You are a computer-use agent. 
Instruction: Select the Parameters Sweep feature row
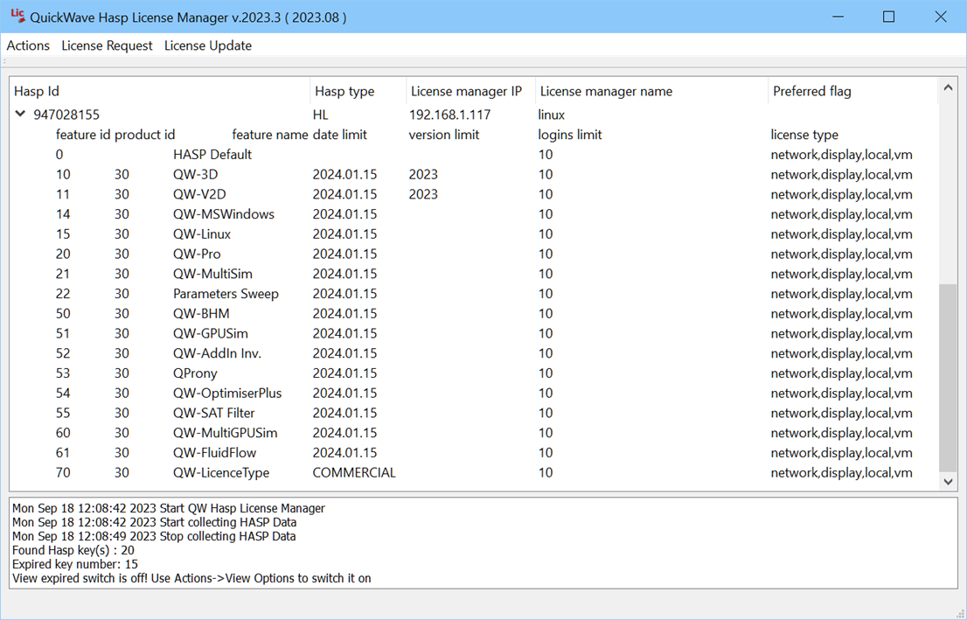point(474,294)
